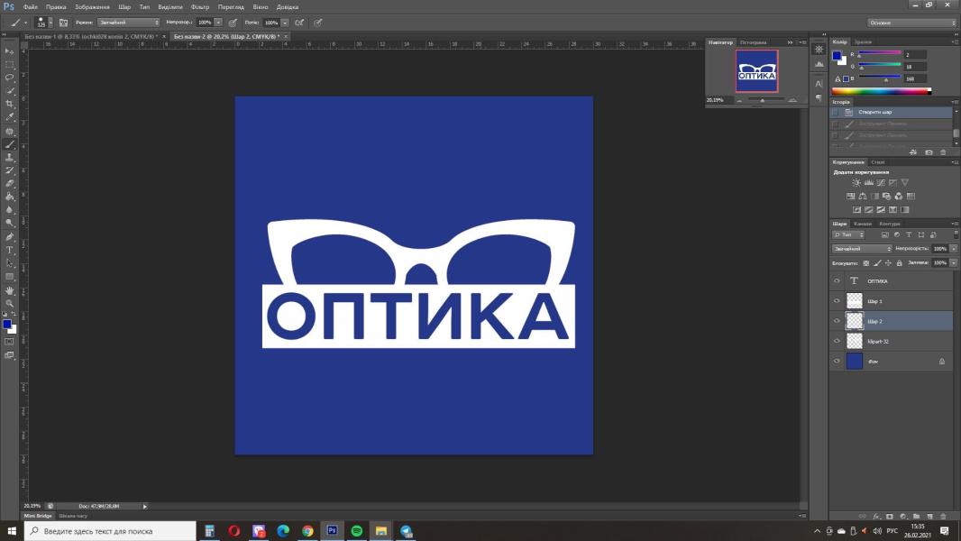Select the Hand tool
The width and height of the screenshot is (961, 541).
[9, 290]
